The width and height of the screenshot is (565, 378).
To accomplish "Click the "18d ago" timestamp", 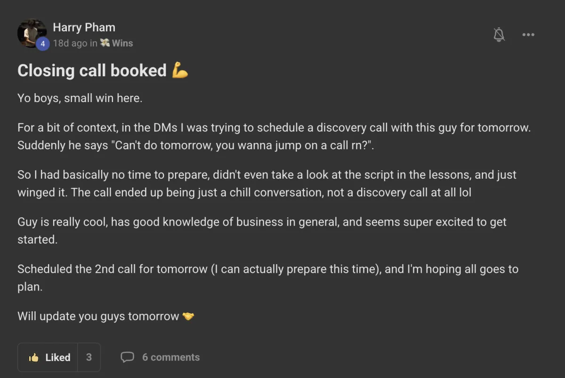I will 70,43.
